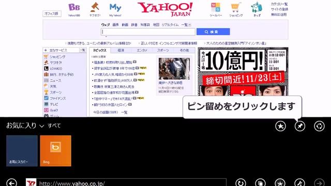
Task: Click the blue 検索 search button
Action: click(x=213, y=32)
